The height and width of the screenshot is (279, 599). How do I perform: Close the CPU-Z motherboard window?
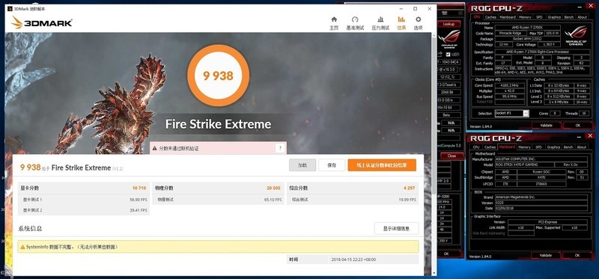coord(590,136)
